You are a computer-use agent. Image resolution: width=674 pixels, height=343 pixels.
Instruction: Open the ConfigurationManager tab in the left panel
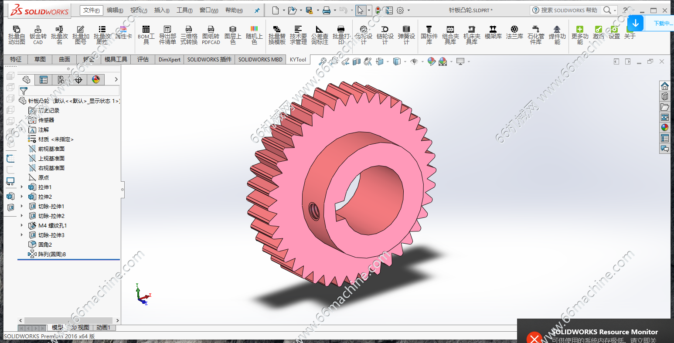[61, 79]
